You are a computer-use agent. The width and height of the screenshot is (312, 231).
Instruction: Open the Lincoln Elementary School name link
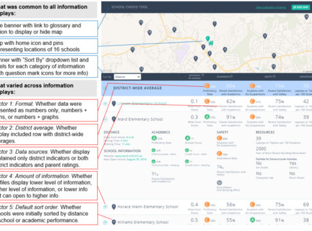(142, 103)
